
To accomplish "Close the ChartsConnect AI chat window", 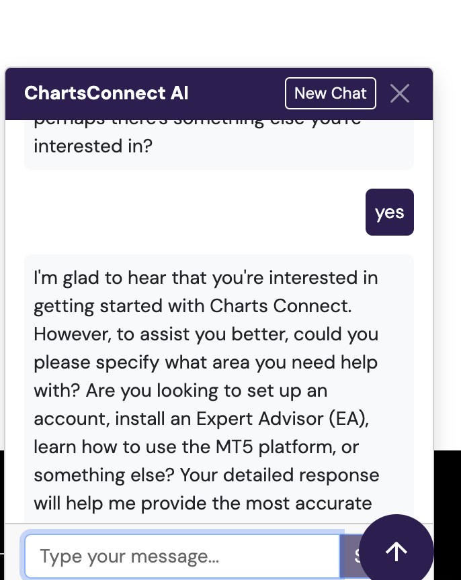I will (x=400, y=93).
